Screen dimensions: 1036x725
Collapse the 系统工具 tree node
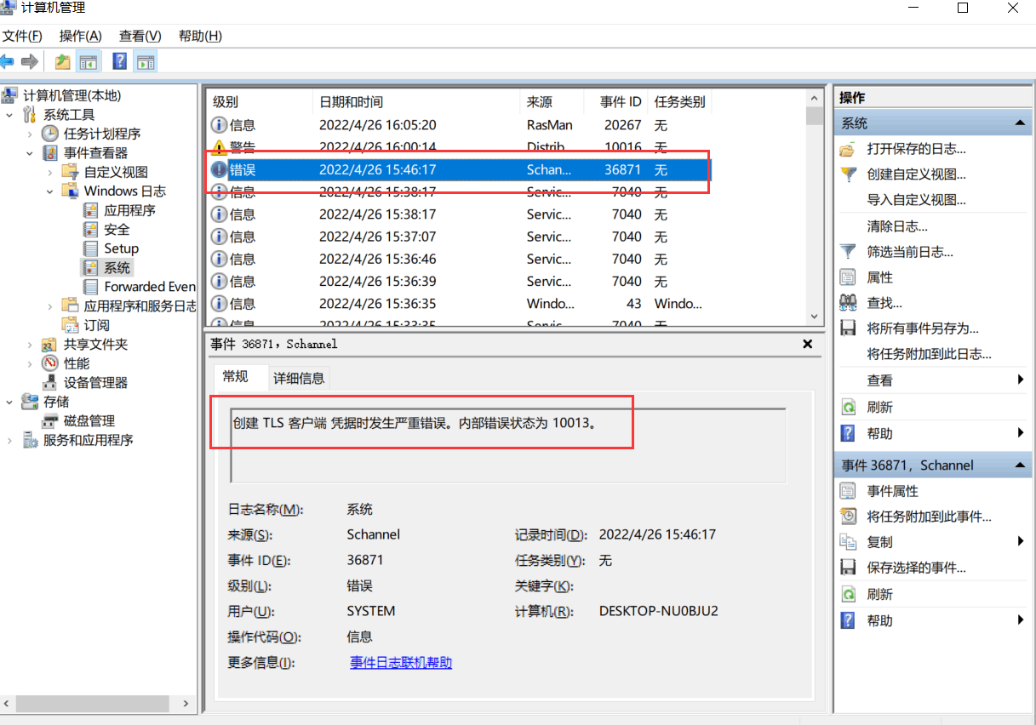point(9,115)
